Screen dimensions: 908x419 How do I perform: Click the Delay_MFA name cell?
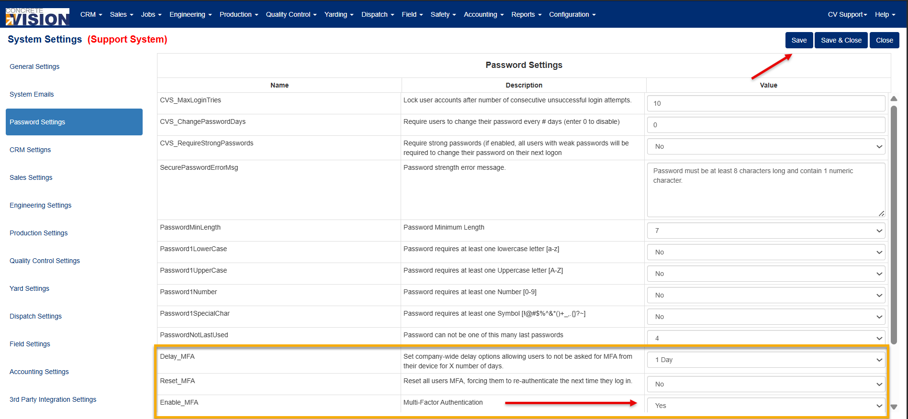point(279,361)
